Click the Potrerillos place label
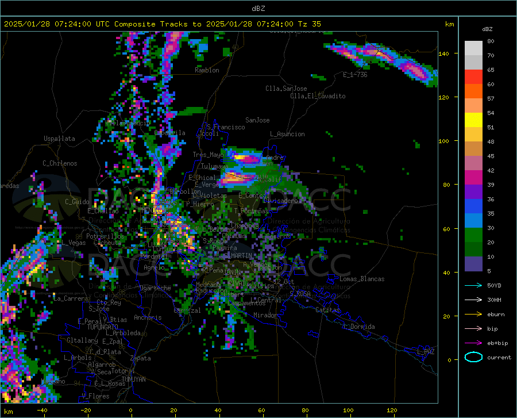 click(x=105, y=236)
